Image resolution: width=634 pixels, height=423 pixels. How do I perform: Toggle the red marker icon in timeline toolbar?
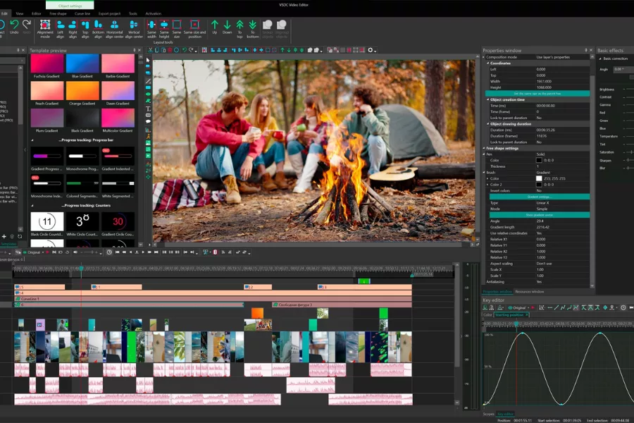[215, 252]
